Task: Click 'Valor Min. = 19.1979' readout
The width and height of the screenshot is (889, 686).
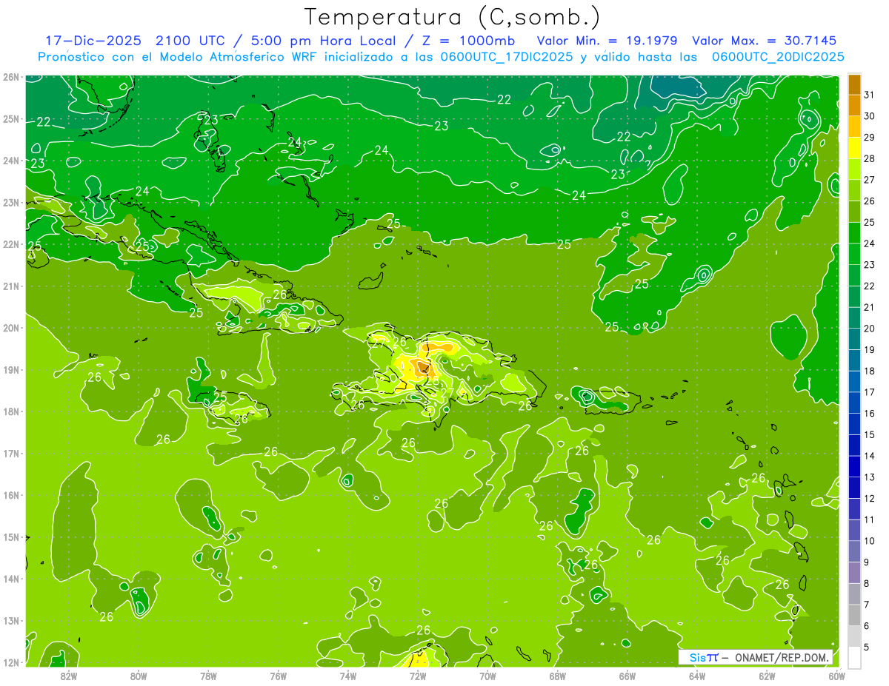Action: tap(609, 41)
